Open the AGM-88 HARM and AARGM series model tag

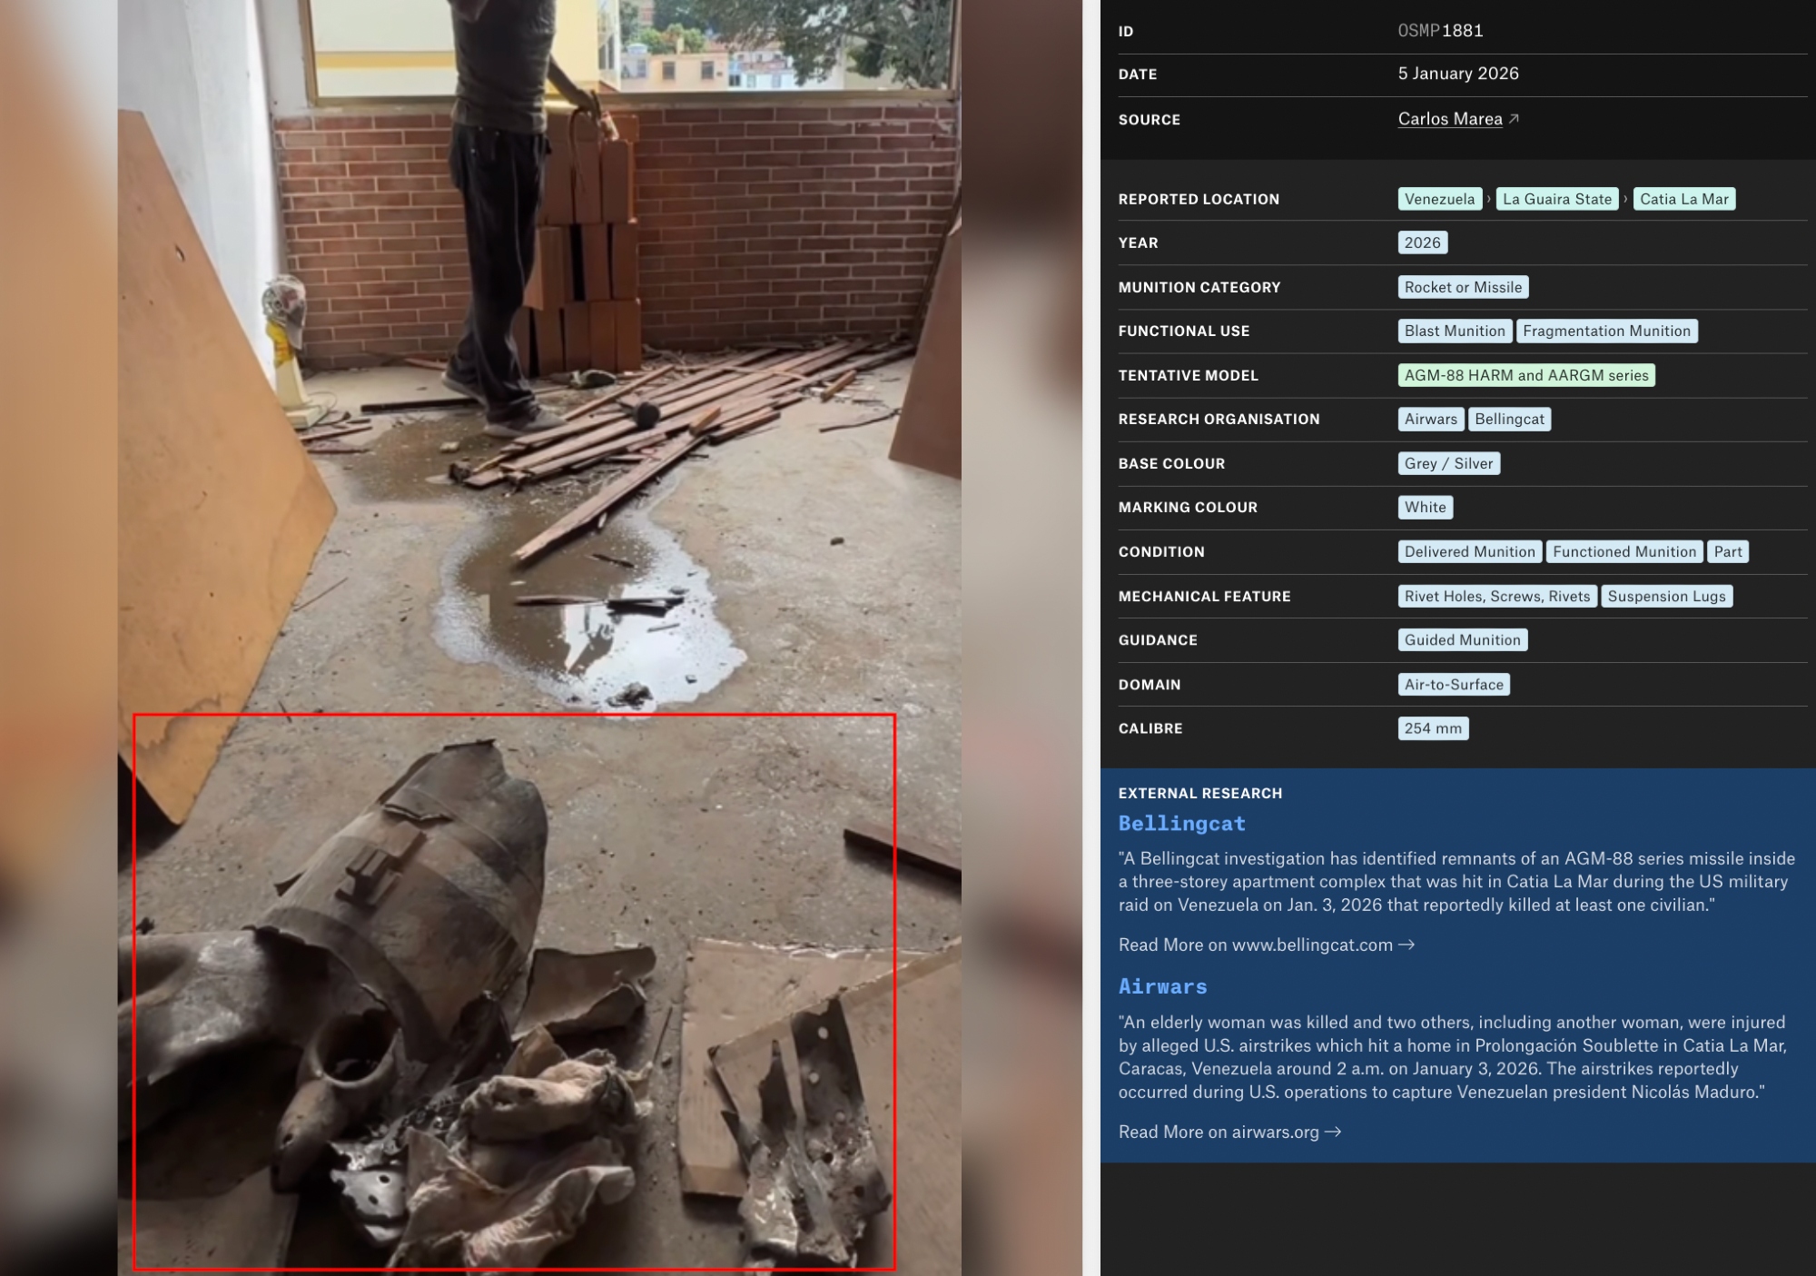(1525, 375)
